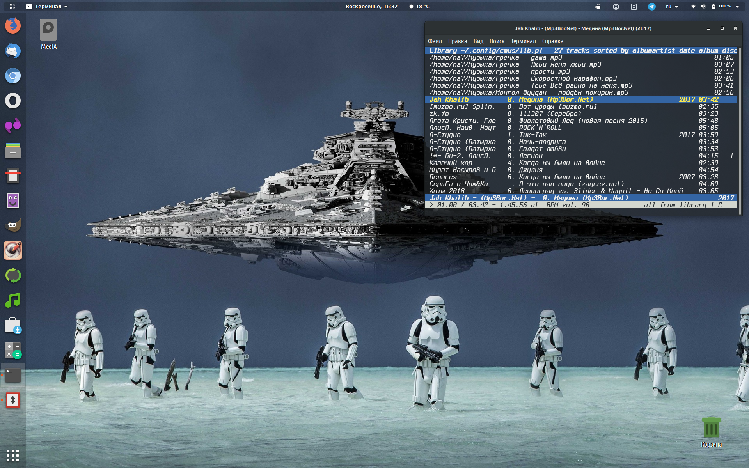Launch the calculator from the dock
The image size is (749, 468).
pyautogui.click(x=13, y=350)
